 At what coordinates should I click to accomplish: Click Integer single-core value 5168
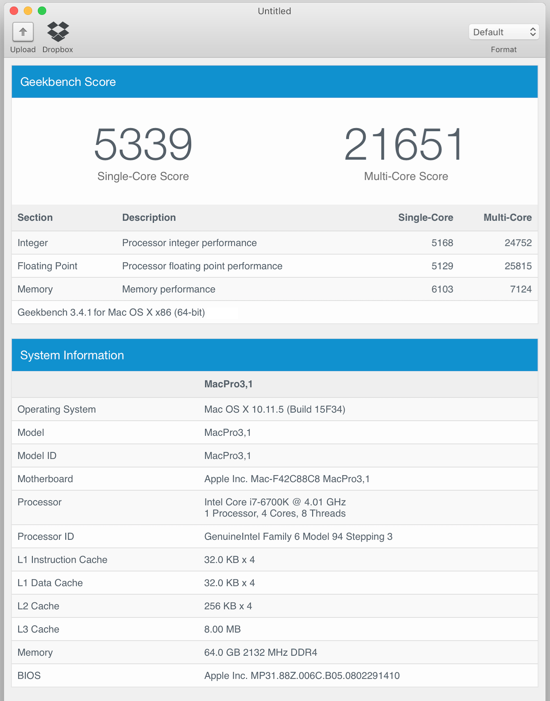pos(442,243)
